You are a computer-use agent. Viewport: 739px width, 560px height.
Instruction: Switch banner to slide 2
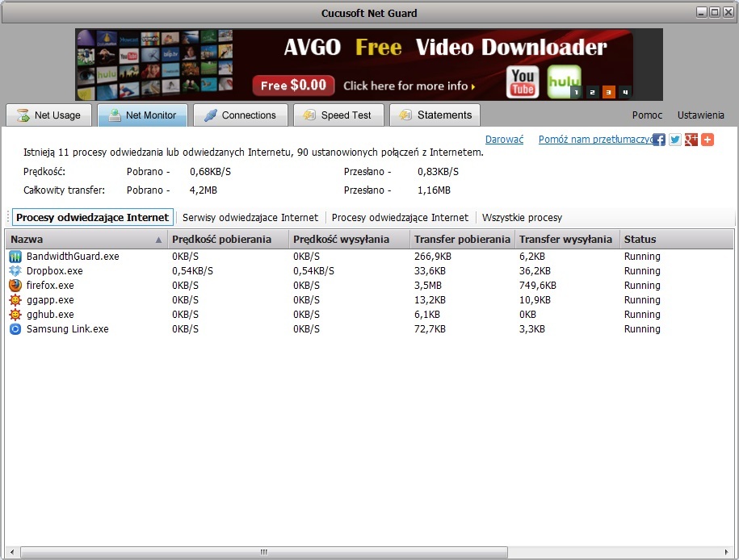click(x=593, y=92)
